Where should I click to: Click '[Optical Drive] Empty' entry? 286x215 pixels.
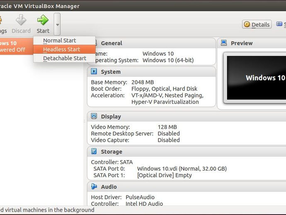pyautogui.click(x=164, y=175)
